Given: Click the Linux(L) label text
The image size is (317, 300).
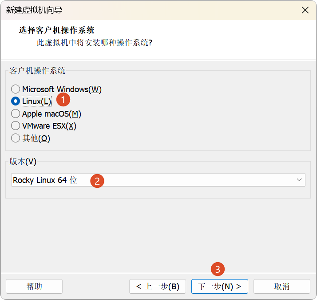Looking at the screenshot, I should (36, 101).
